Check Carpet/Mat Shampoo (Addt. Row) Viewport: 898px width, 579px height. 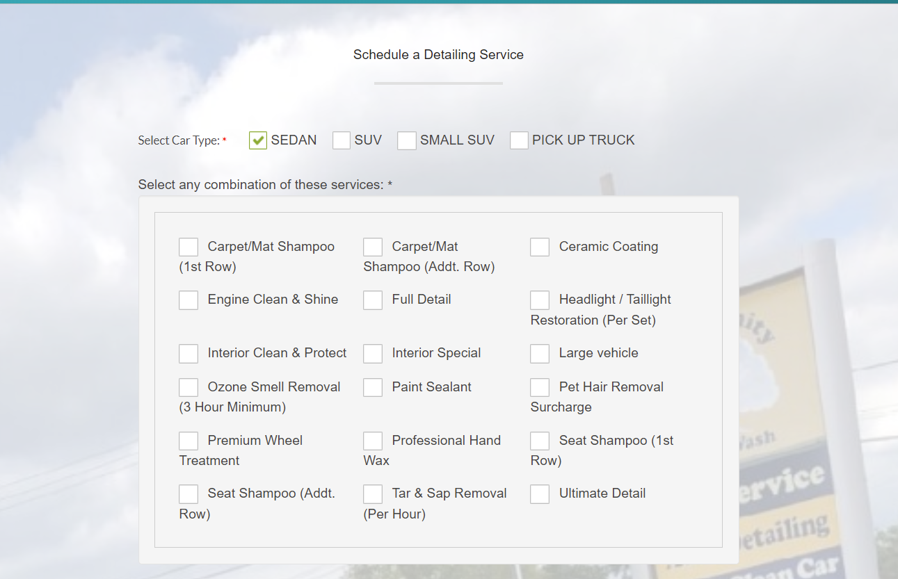click(x=373, y=246)
